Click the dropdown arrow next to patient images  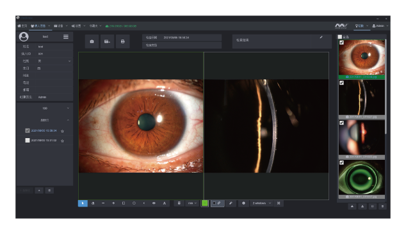pos(49,26)
